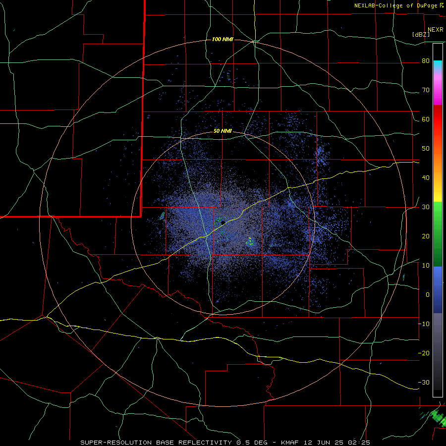Click the 50 NMI range ring label
The image size is (446, 446).
tap(223, 131)
